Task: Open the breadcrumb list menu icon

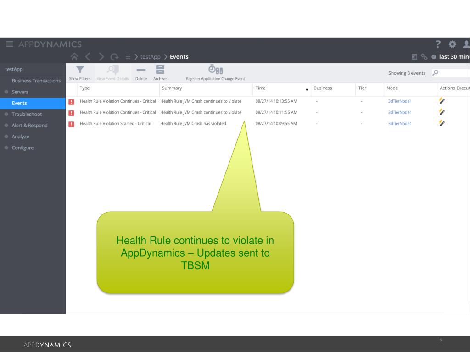Action: click(x=128, y=57)
